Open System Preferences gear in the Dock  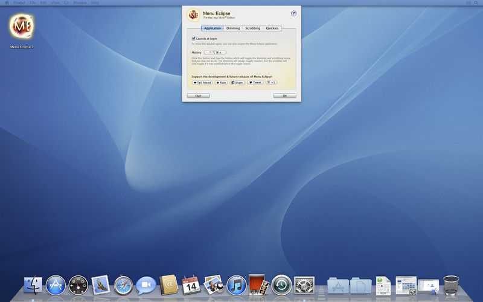304,285
